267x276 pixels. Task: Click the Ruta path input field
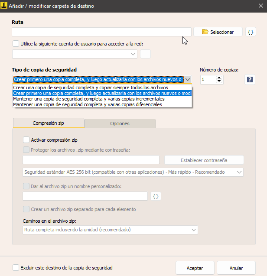click(x=101, y=32)
